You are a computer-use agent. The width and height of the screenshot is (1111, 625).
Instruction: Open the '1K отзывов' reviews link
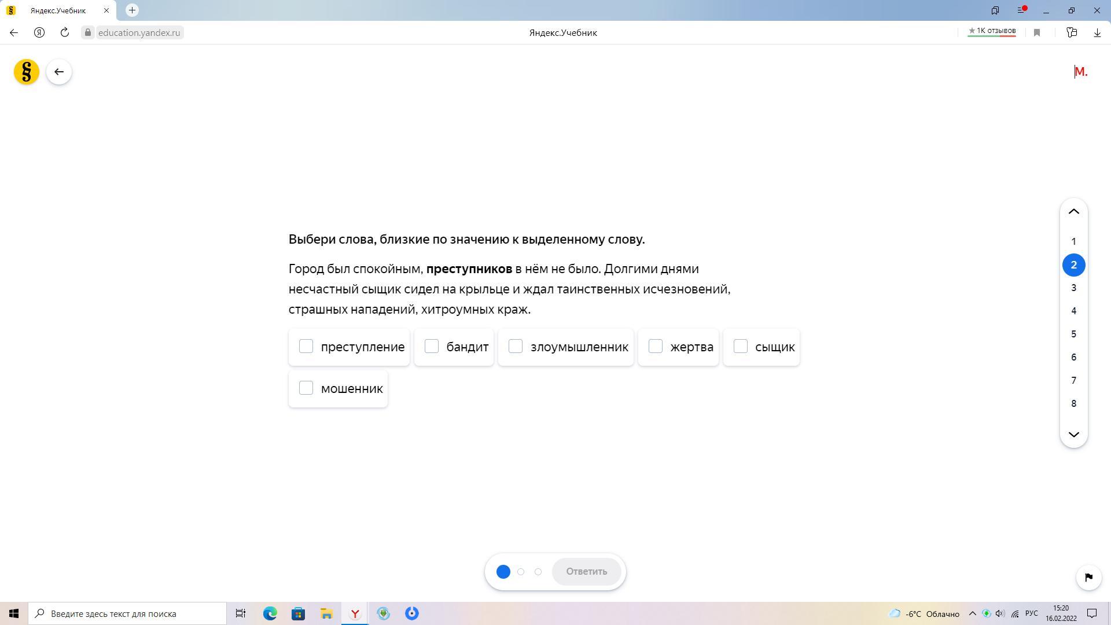tap(992, 31)
